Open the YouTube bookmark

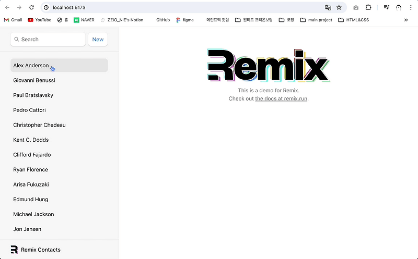point(40,20)
